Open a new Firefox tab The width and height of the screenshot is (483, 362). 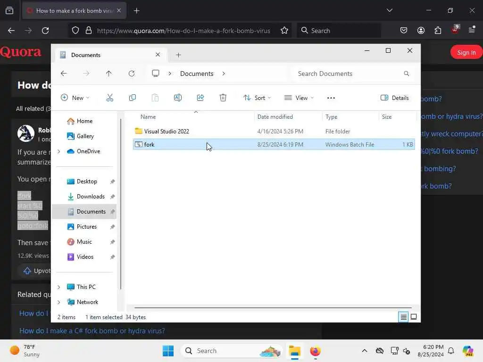click(x=136, y=11)
